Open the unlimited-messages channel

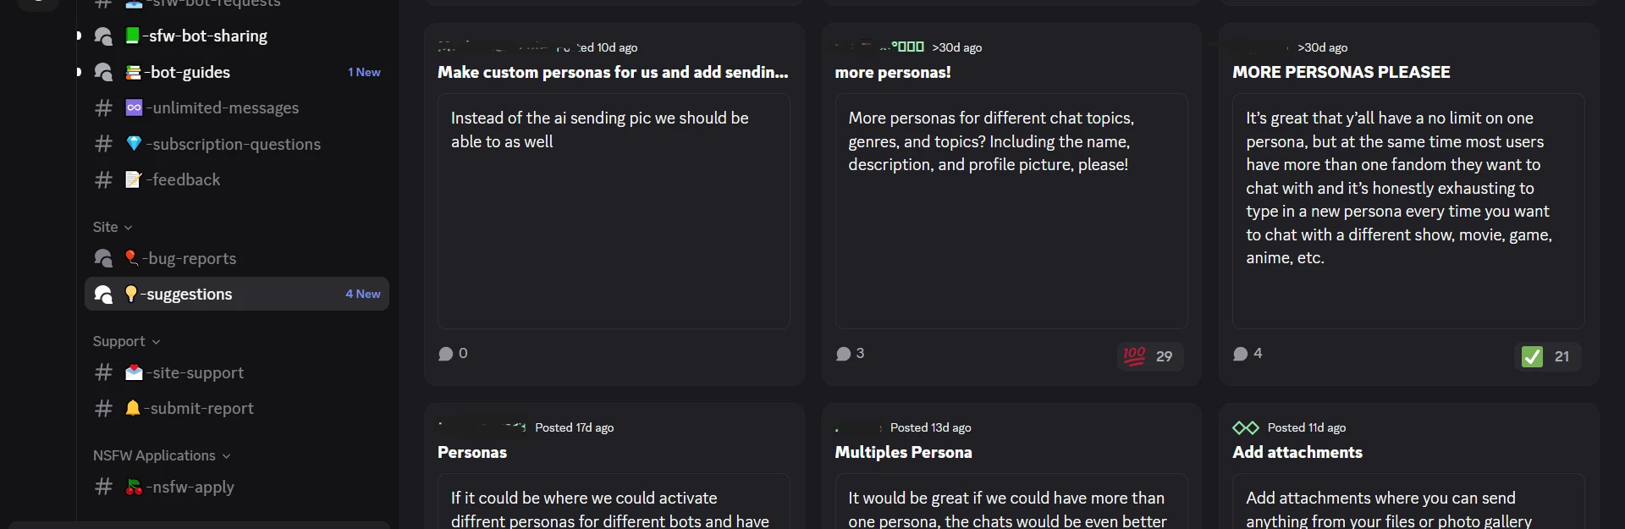point(225,107)
